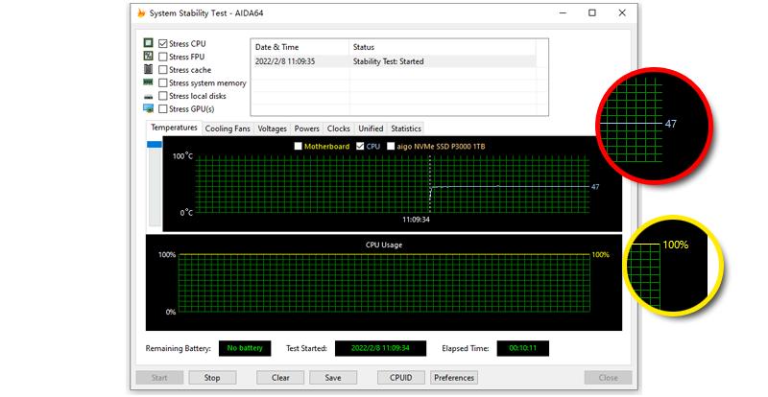Click the CPU chip icon beside Stress CPU

tap(149, 44)
